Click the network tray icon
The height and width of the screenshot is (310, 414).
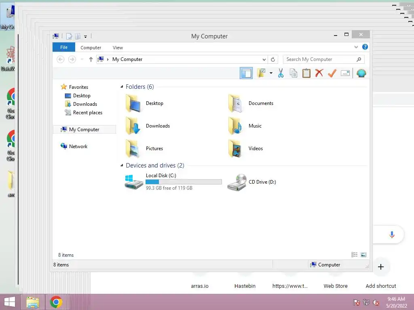366,302
